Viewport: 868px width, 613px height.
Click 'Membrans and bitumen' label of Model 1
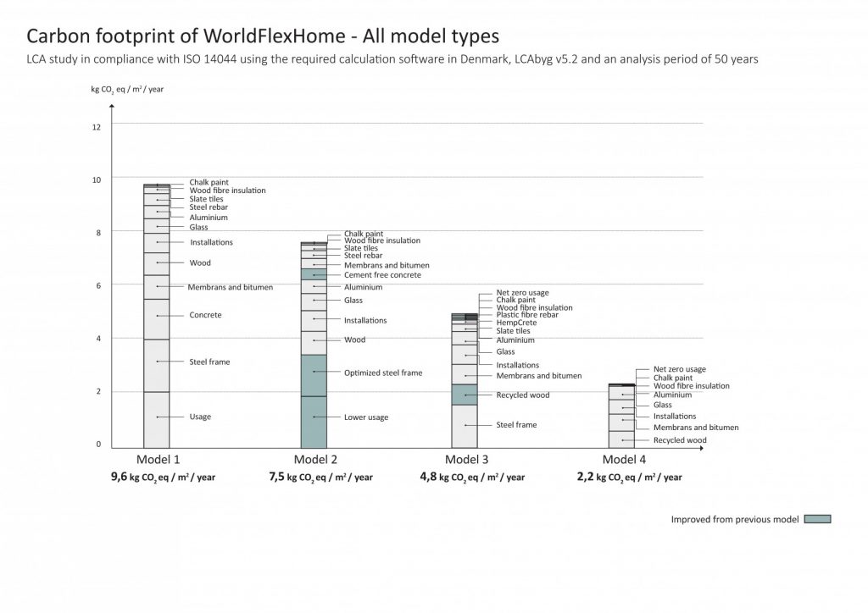point(231,287)
